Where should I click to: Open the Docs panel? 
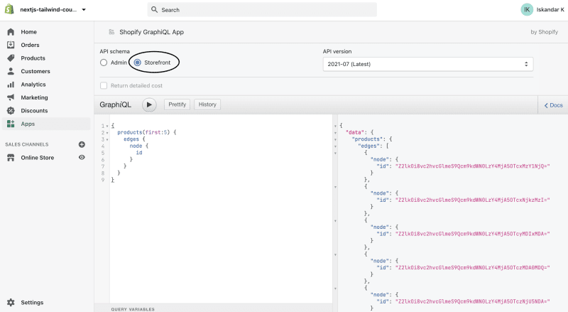pyautogui.click(x=554, y=105)
